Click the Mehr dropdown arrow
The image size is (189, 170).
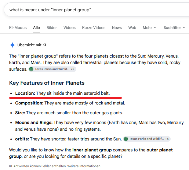point(155,28)
